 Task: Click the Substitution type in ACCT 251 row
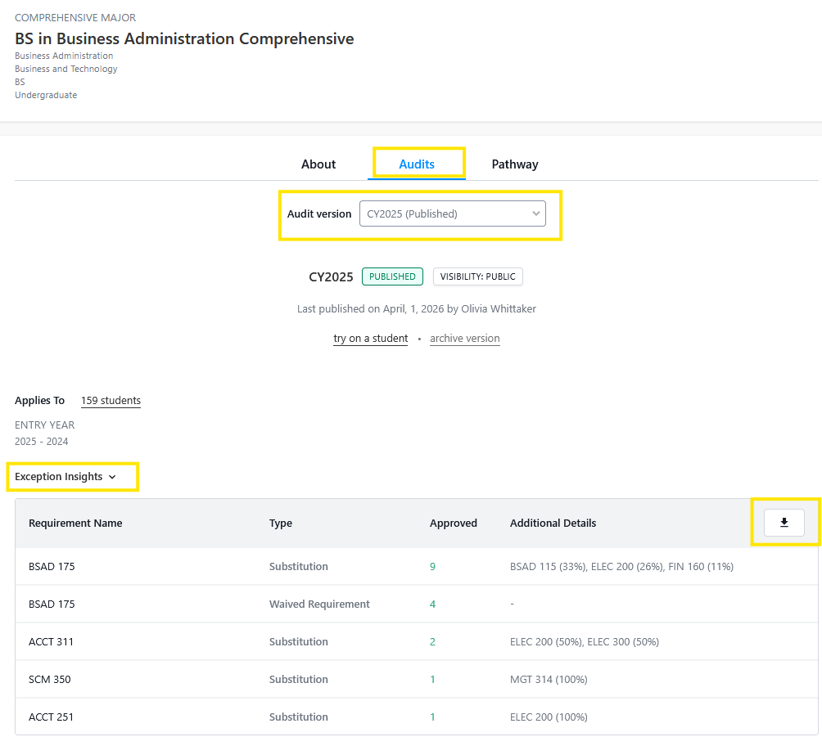pyautogui.click(x=298, y=717)
